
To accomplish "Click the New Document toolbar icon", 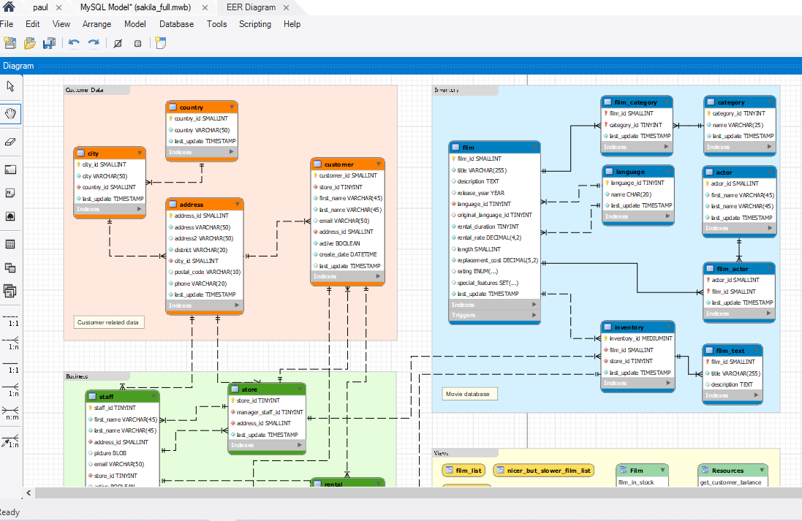I will tap(10, 43).
